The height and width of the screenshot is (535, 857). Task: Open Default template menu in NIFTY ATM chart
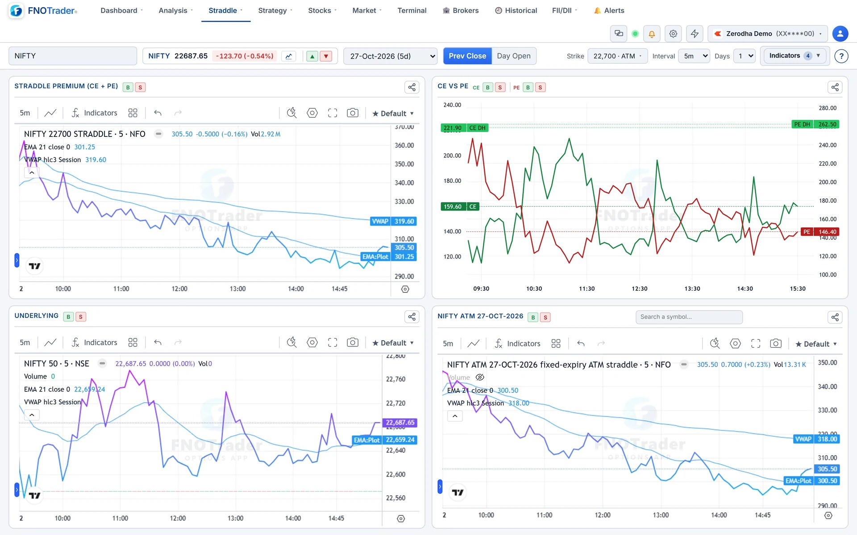816,344
